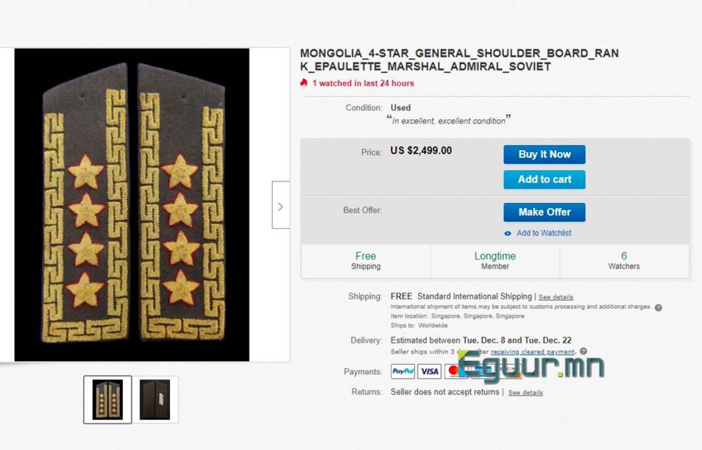Advance to next photo with right chevron
Screen dimensions: 702x450
pos(280,205)
